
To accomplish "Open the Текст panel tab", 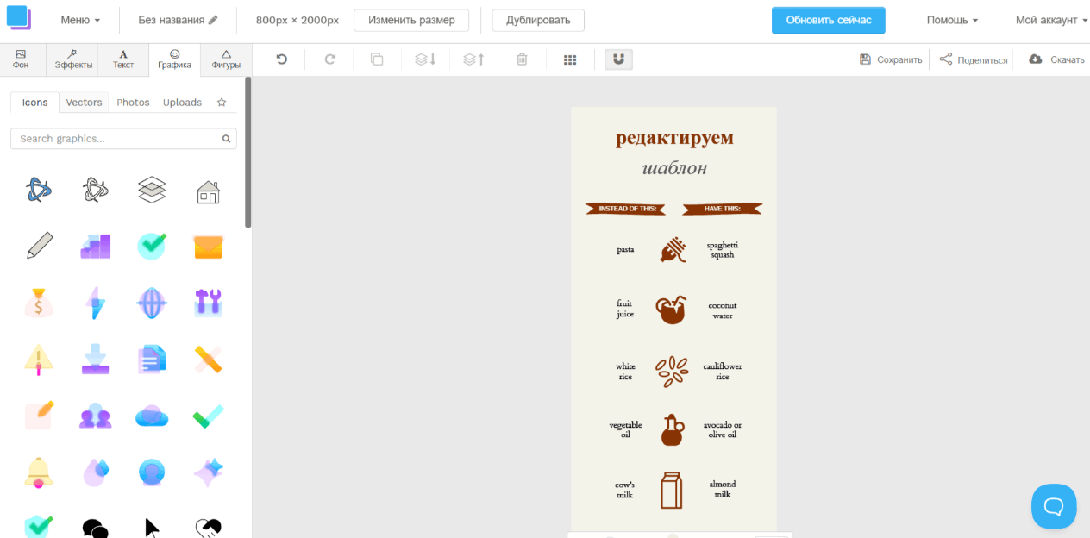I will (123, 59).
